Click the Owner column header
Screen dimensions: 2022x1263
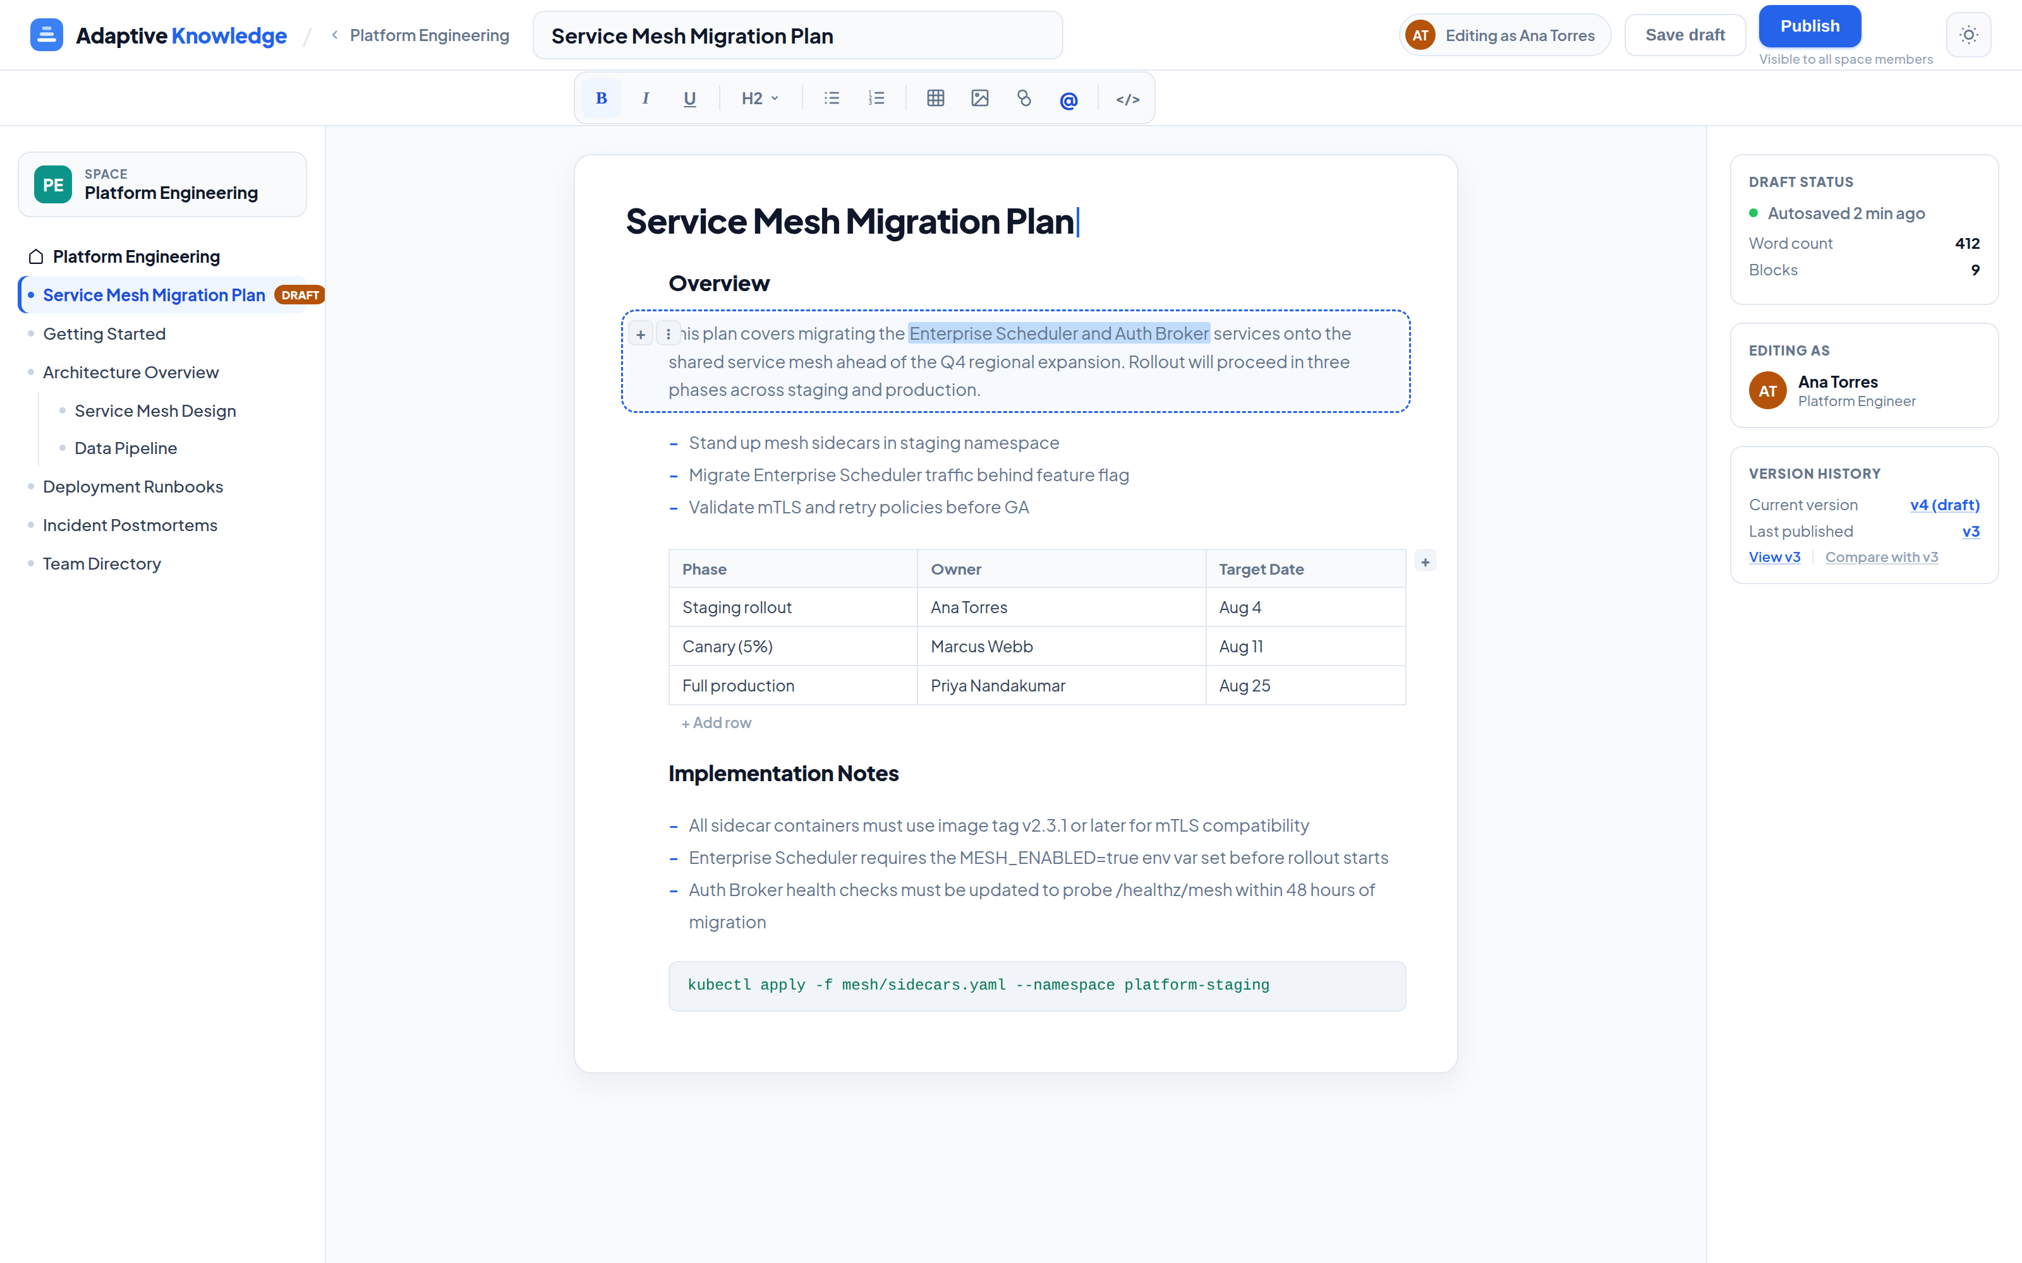click(x=1061, y=569)
